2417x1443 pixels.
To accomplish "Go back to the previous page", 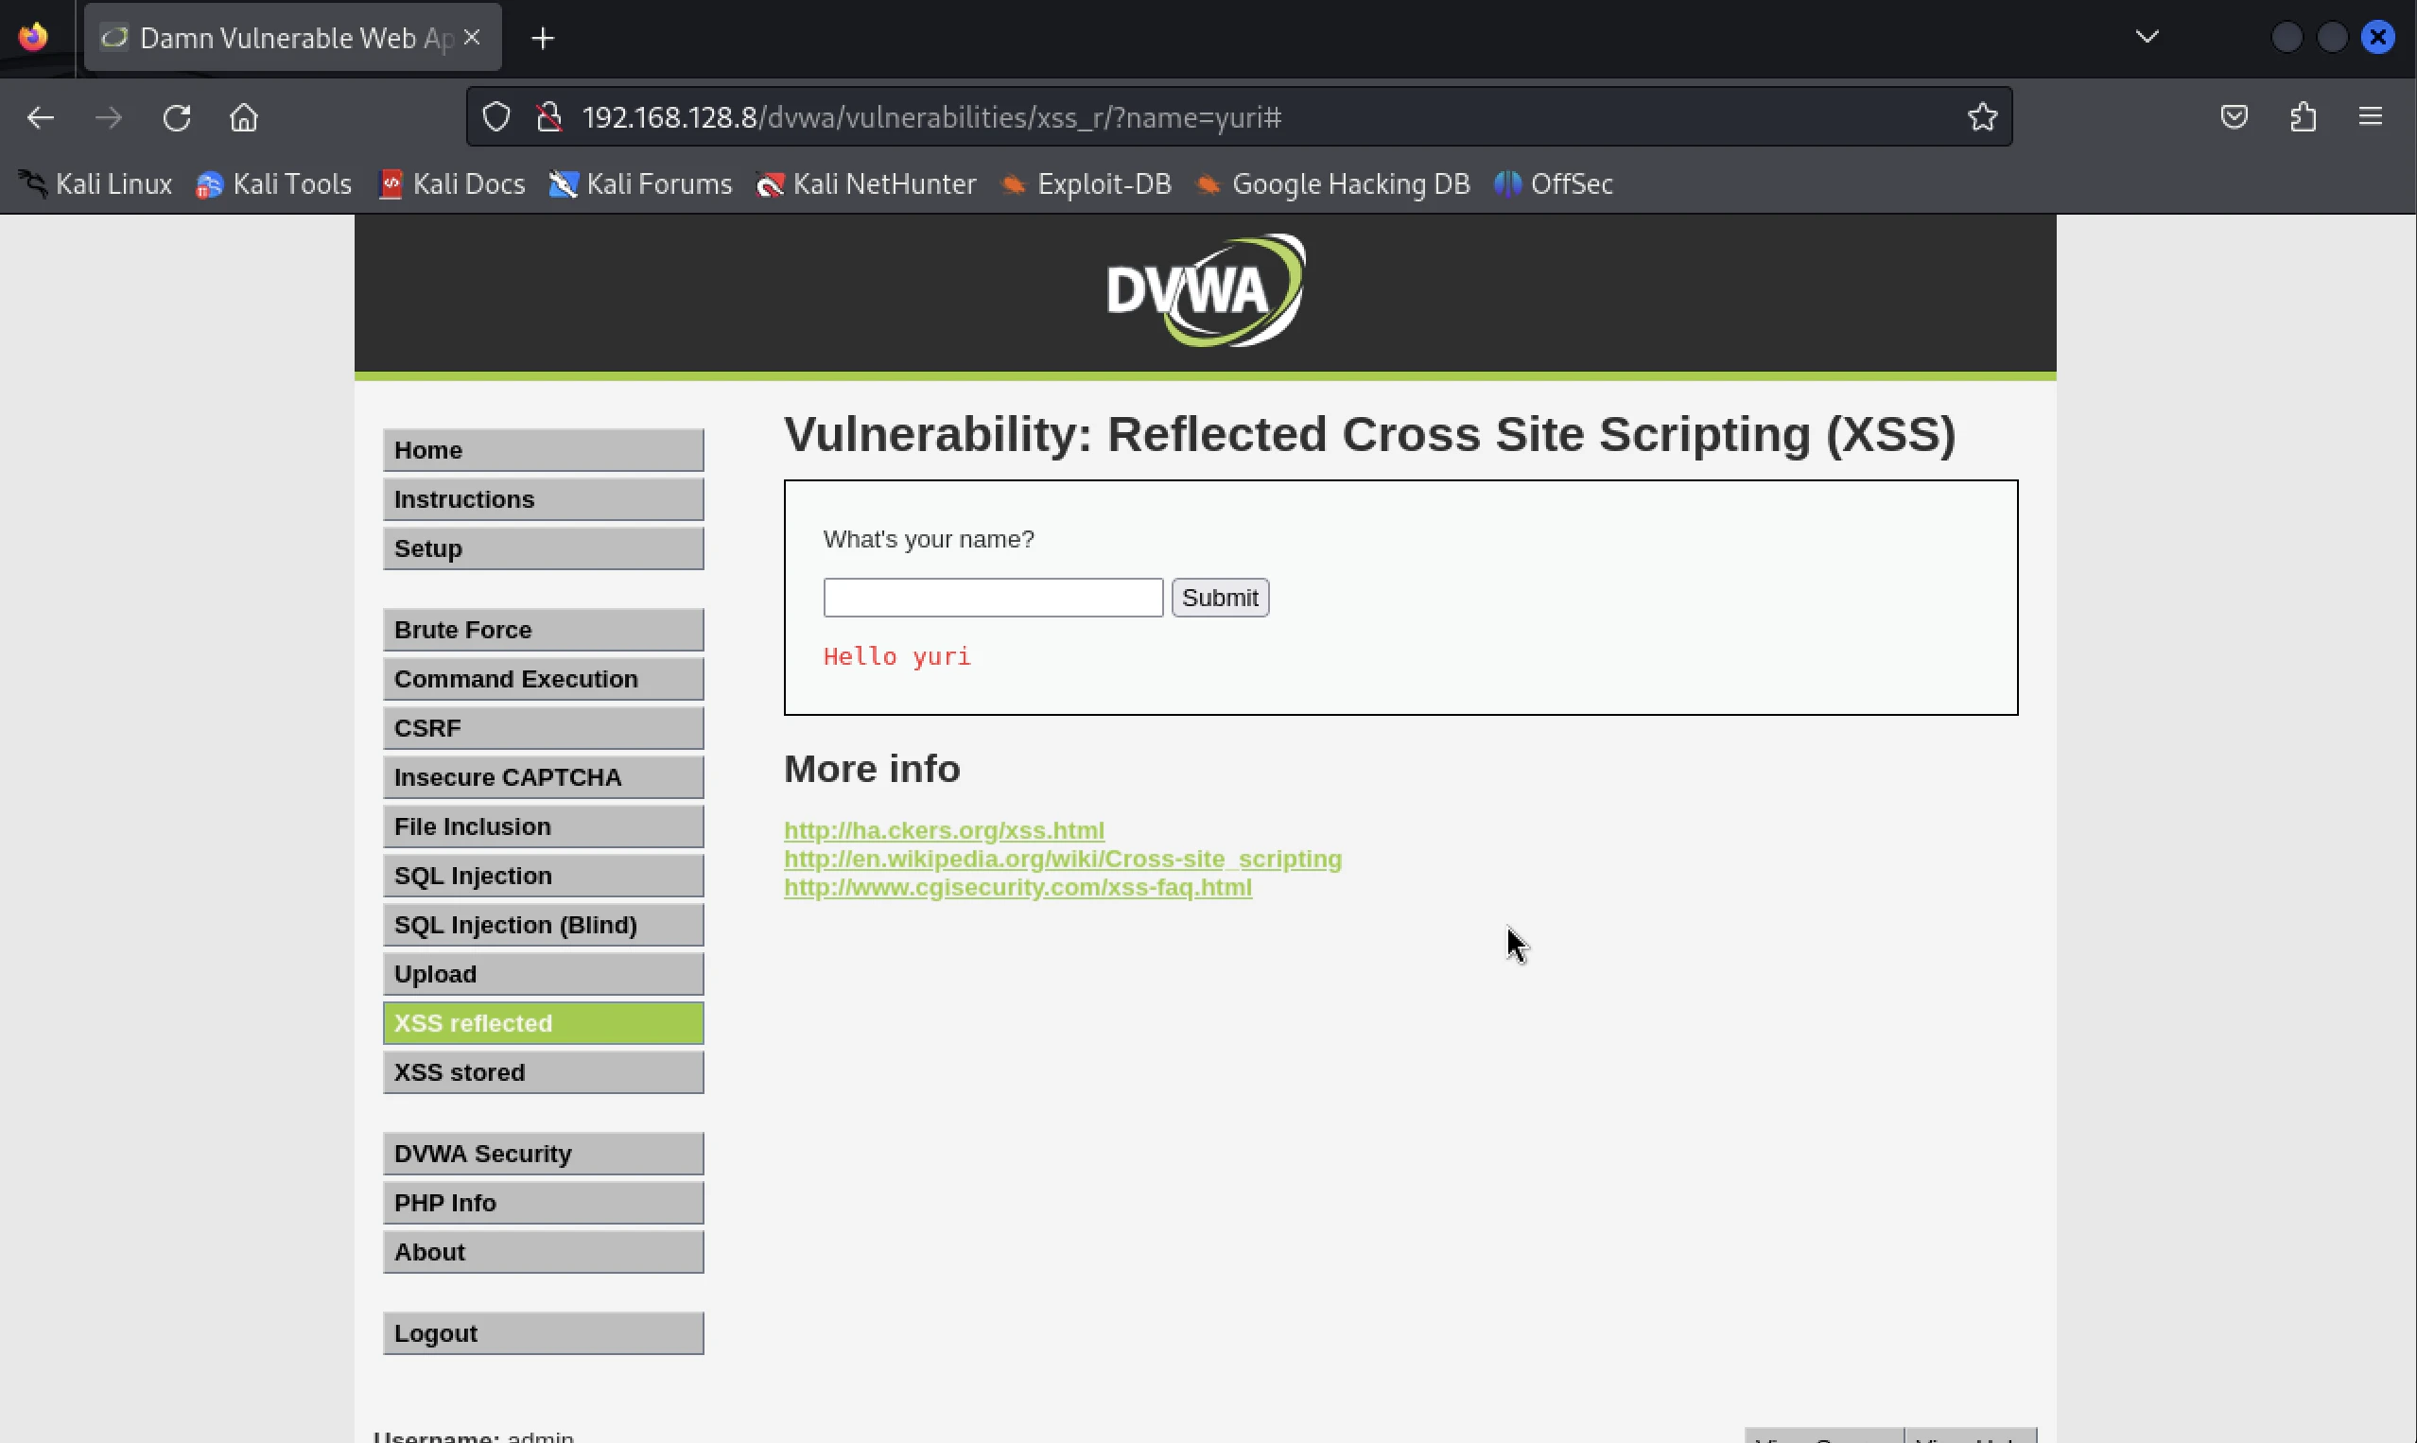I will [40, 117].
